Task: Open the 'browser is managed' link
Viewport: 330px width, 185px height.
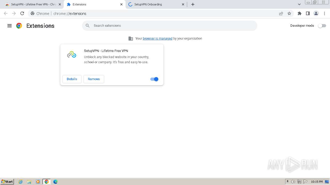Action: [158, 39]
